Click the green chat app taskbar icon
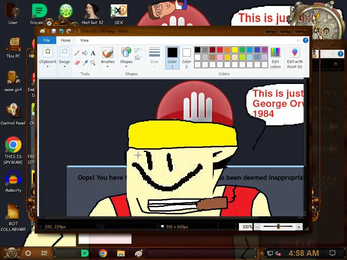The width and height of the screenshot is (347, 260). coord(85,253)
